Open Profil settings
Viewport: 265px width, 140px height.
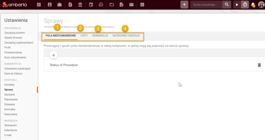7,47
